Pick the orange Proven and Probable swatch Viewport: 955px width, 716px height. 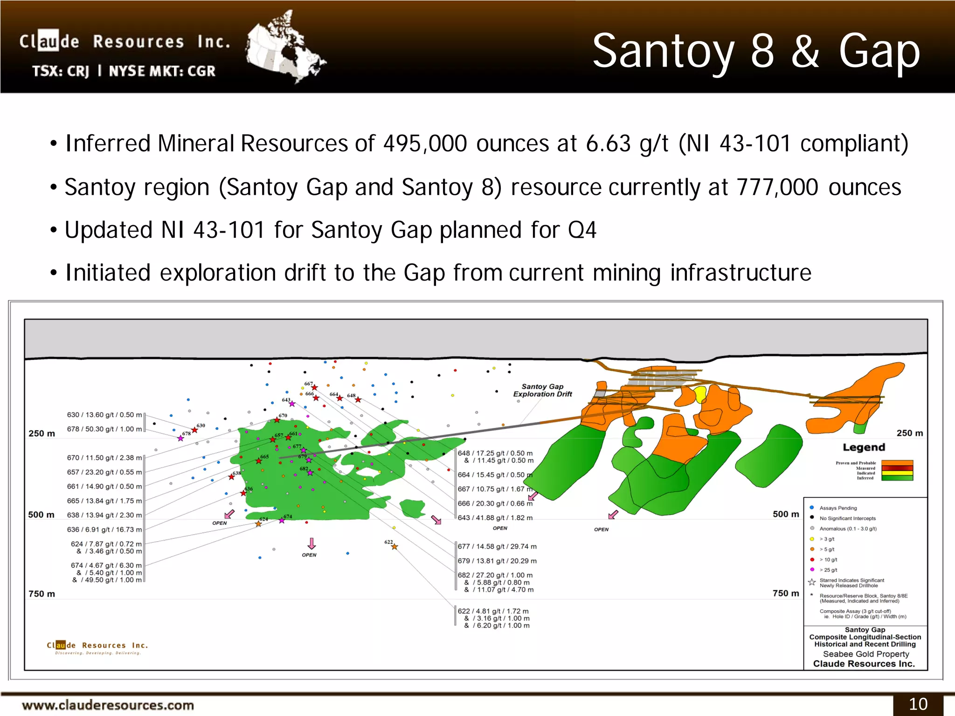pyautogui.click(x=897, y=463)
